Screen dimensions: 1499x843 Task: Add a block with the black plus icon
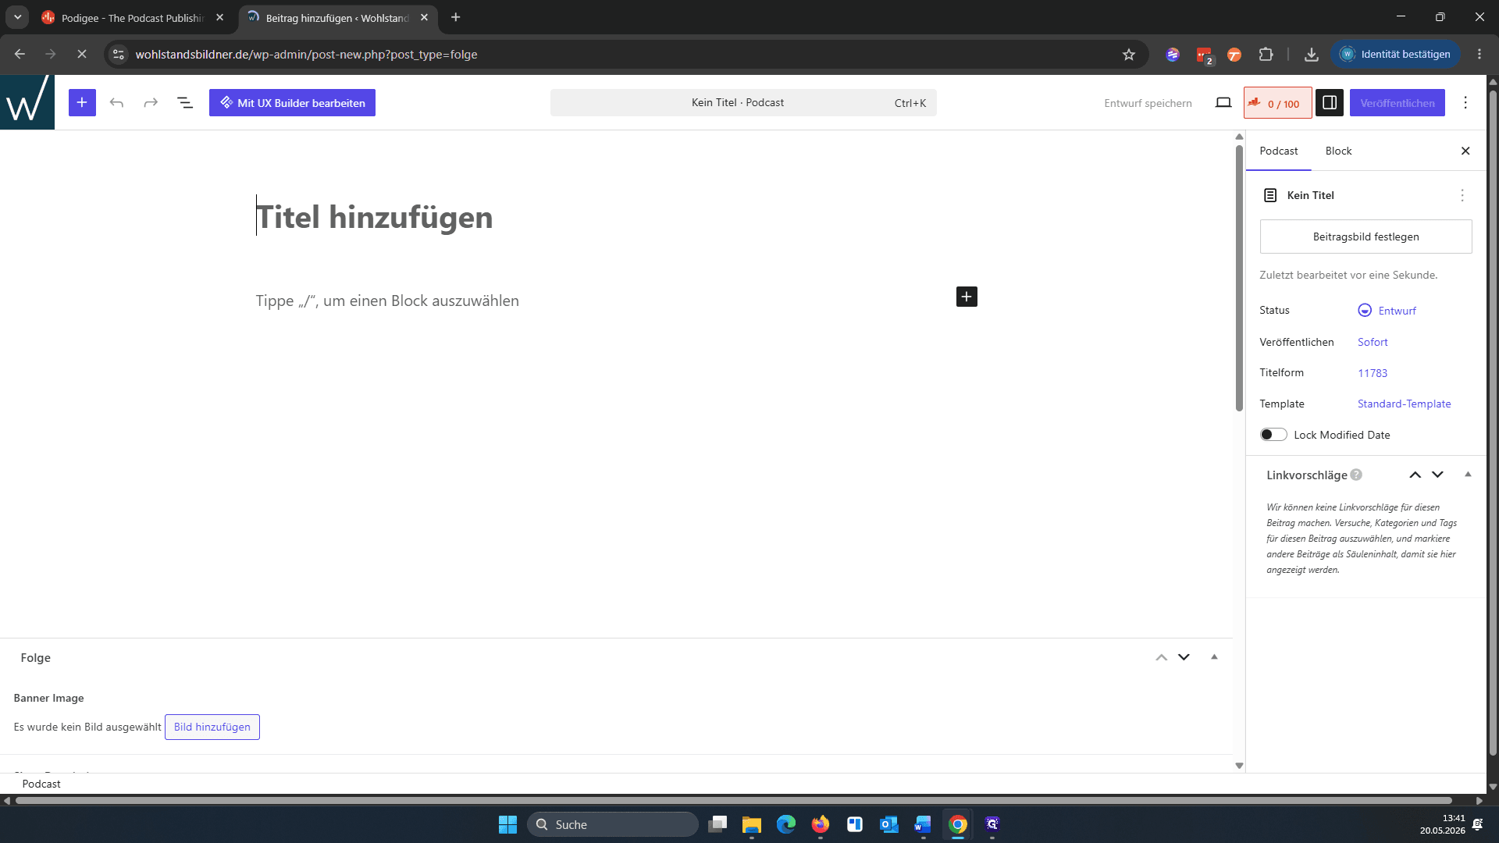coord(967,297)
